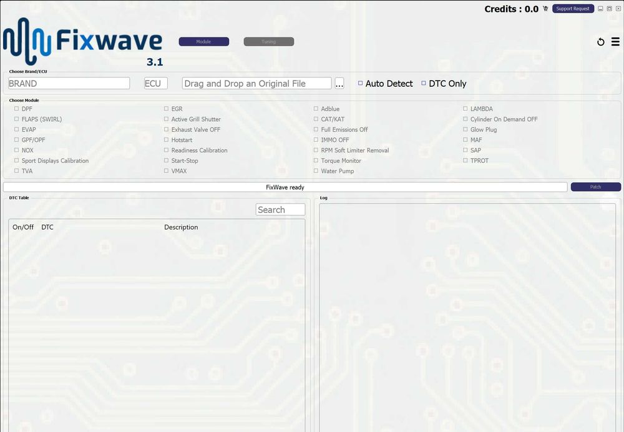
Task: Click the Patch button
Action: click(x=595, y=187)
